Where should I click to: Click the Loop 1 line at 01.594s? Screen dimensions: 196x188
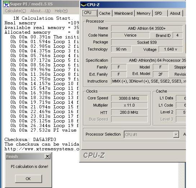tap(45, 42)
